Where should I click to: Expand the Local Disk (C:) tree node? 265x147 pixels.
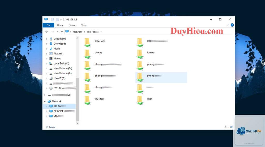pyautogui.click(x=47, y=63)
